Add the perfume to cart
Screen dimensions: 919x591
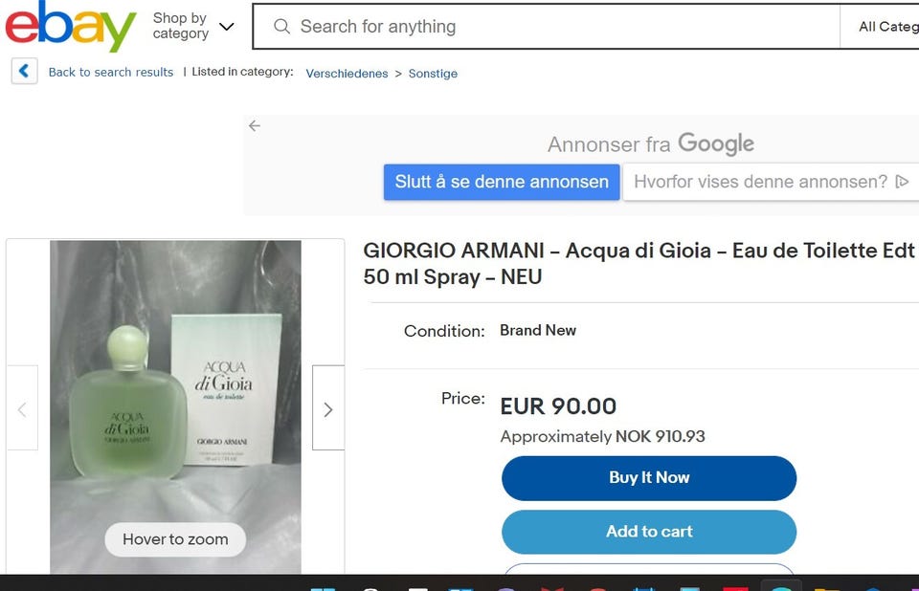click(x=649, y=532)
